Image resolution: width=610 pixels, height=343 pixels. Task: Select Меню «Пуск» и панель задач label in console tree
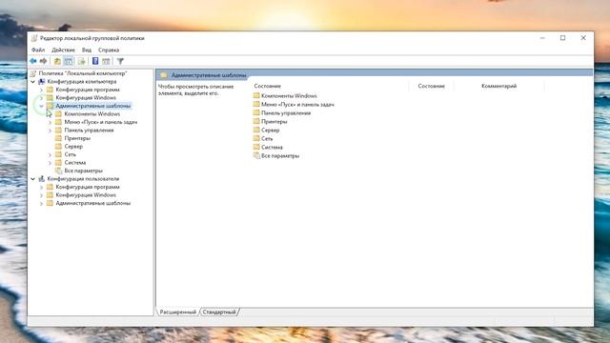[101, 122]
